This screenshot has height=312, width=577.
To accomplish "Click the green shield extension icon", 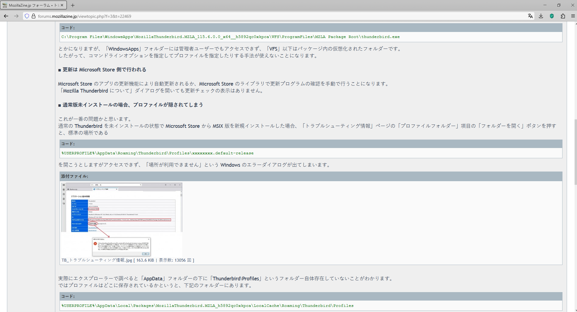I will point(552,16).
